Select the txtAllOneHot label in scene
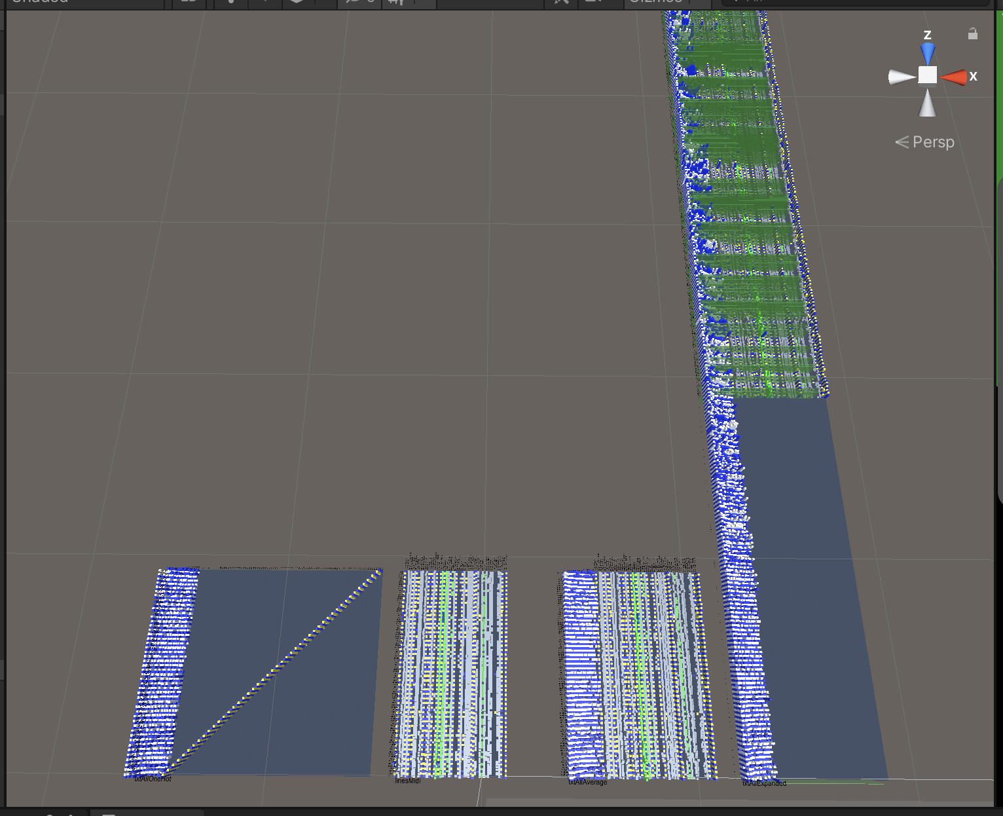 pos(153,779)
